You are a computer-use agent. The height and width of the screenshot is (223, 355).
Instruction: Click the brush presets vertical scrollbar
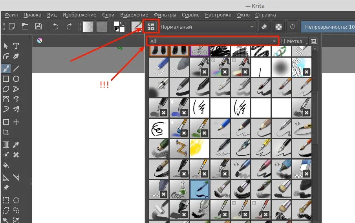315,118
